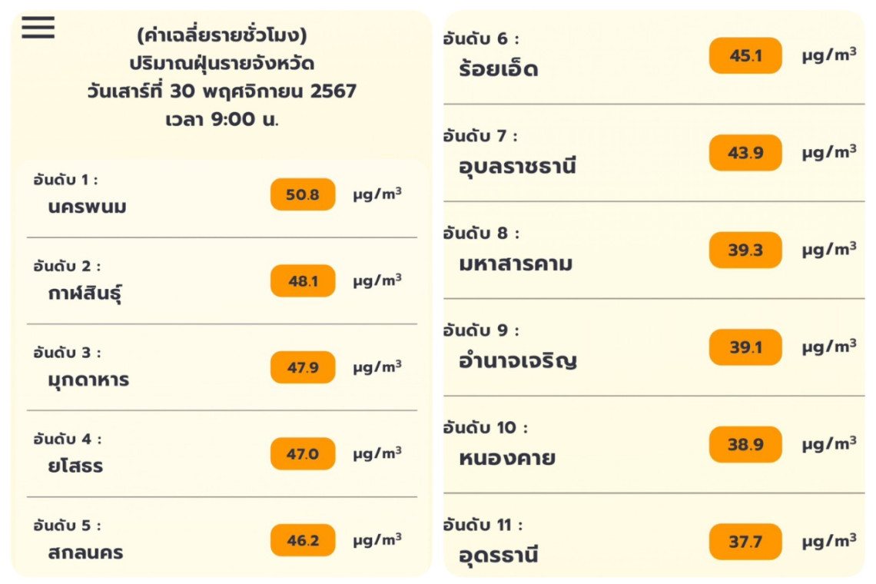
Task: Select the สกลนคร province entry
Action: click(85, 552)
